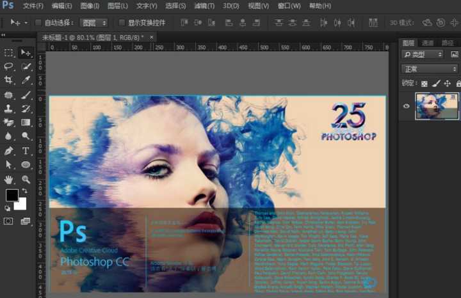Open the 窗口(W) menu
Screen dimensions: 461x298
pyautogui.click(x=289, y=6)
